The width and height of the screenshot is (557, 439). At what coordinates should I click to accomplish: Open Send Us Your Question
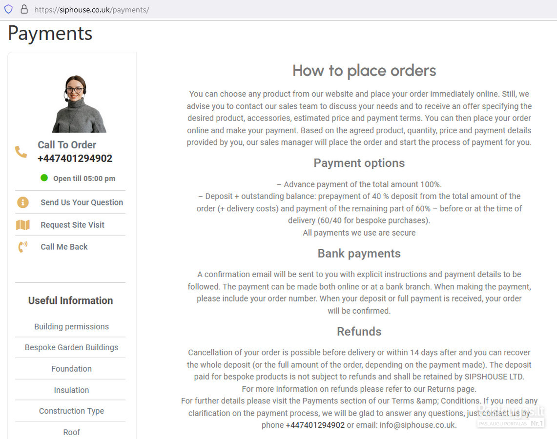point(82,202)
